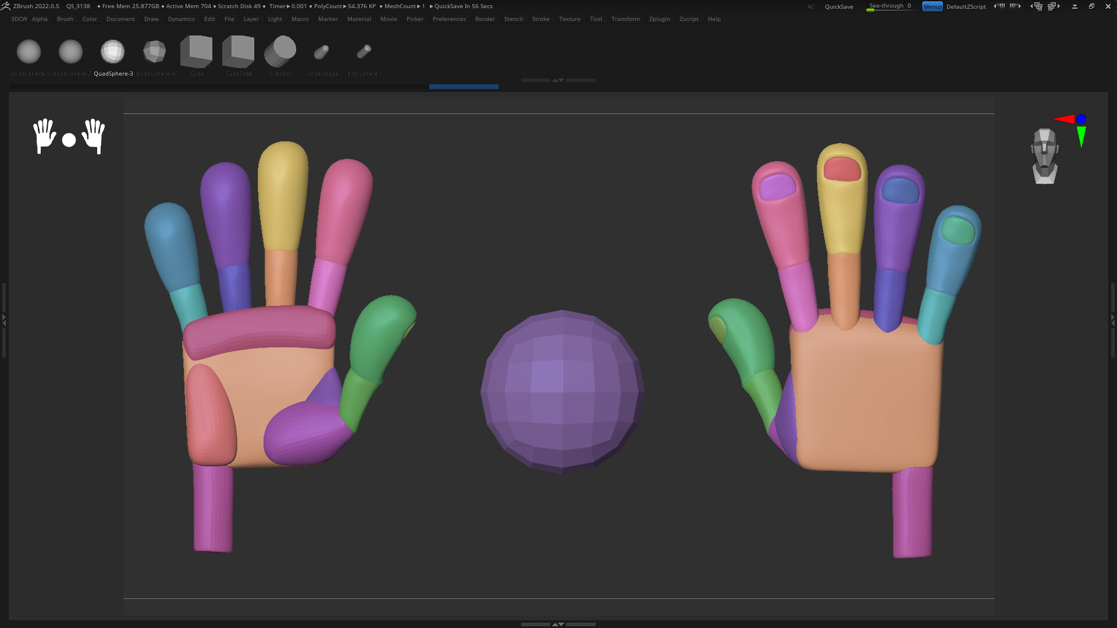Screen dimensions: 1117x628
Task: Open the Tool menu
Action: tap(595, 19)
